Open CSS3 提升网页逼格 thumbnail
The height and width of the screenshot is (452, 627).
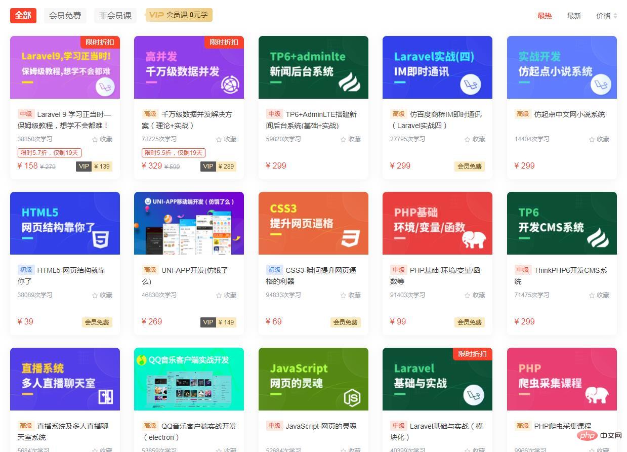pos(313,223)
